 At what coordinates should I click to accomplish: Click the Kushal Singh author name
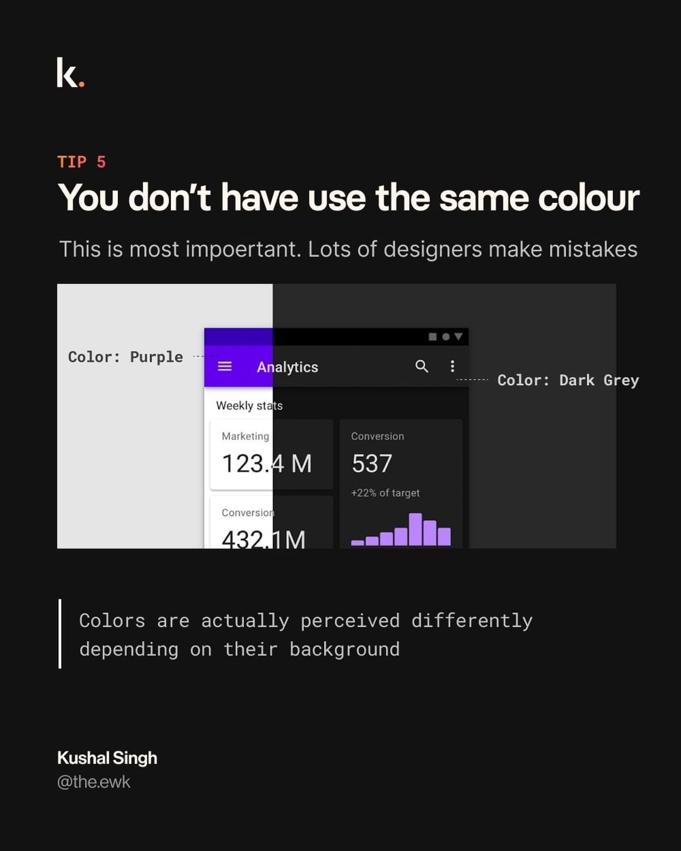107,758
